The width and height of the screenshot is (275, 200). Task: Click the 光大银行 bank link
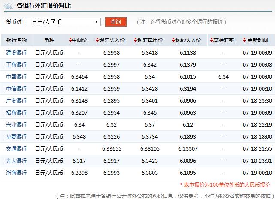[x=16, y=161]
